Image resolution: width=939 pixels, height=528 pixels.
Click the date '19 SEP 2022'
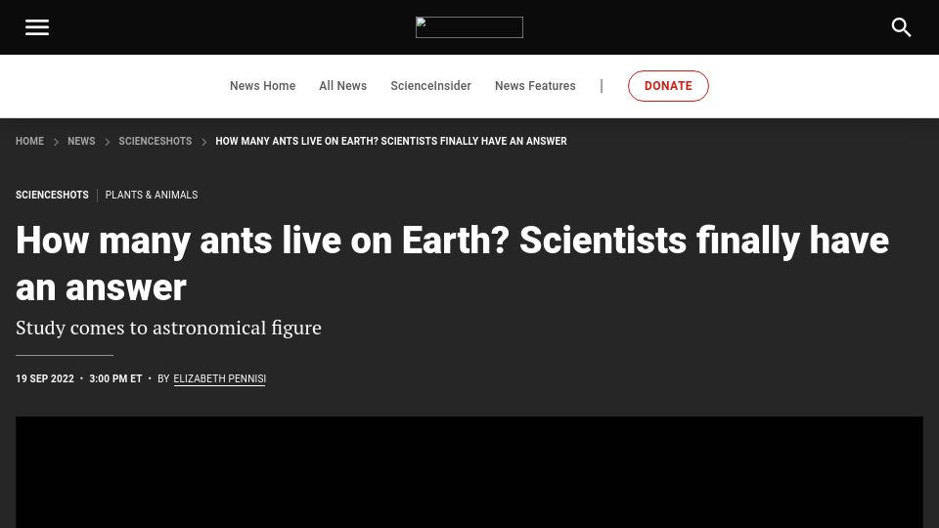(45, 379)
